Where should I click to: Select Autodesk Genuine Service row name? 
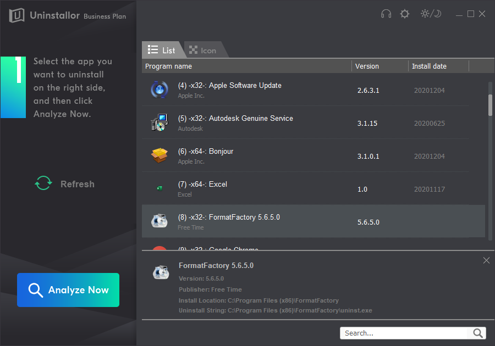pos(235,119)
